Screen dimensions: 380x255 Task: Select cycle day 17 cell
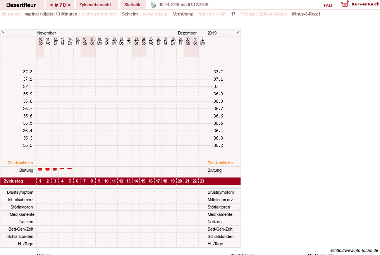[158, 181]
